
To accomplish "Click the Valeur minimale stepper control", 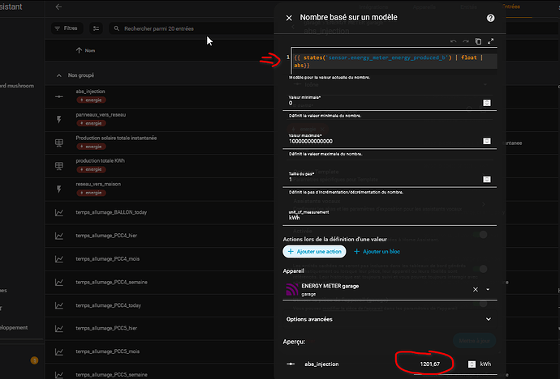I will point(486,103).
